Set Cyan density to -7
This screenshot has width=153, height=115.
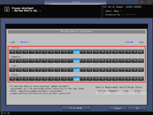pyautogui.click(x=32, y=70)
